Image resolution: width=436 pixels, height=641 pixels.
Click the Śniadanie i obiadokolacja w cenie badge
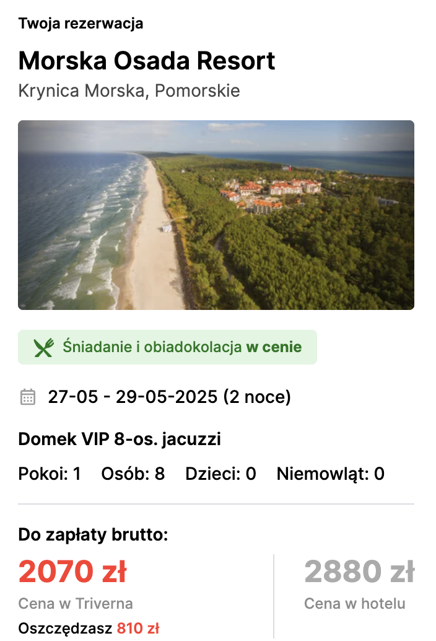pos(167,347)
